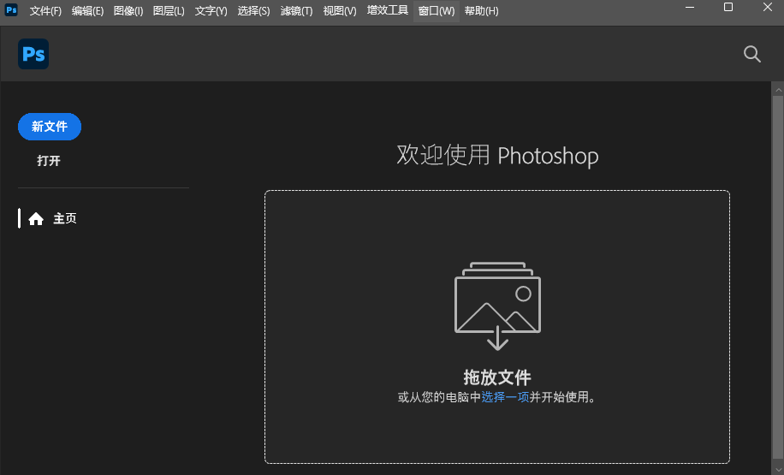Click the scrollbar down arrow
The width and height of the screenshot is (784, 475).
click(777, 469)
